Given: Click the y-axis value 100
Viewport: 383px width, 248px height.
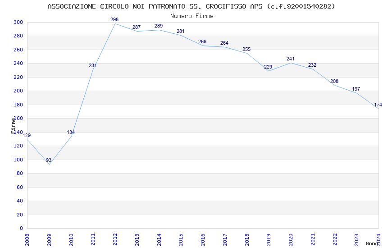Looking at the screenshot, I should point(18,160).
